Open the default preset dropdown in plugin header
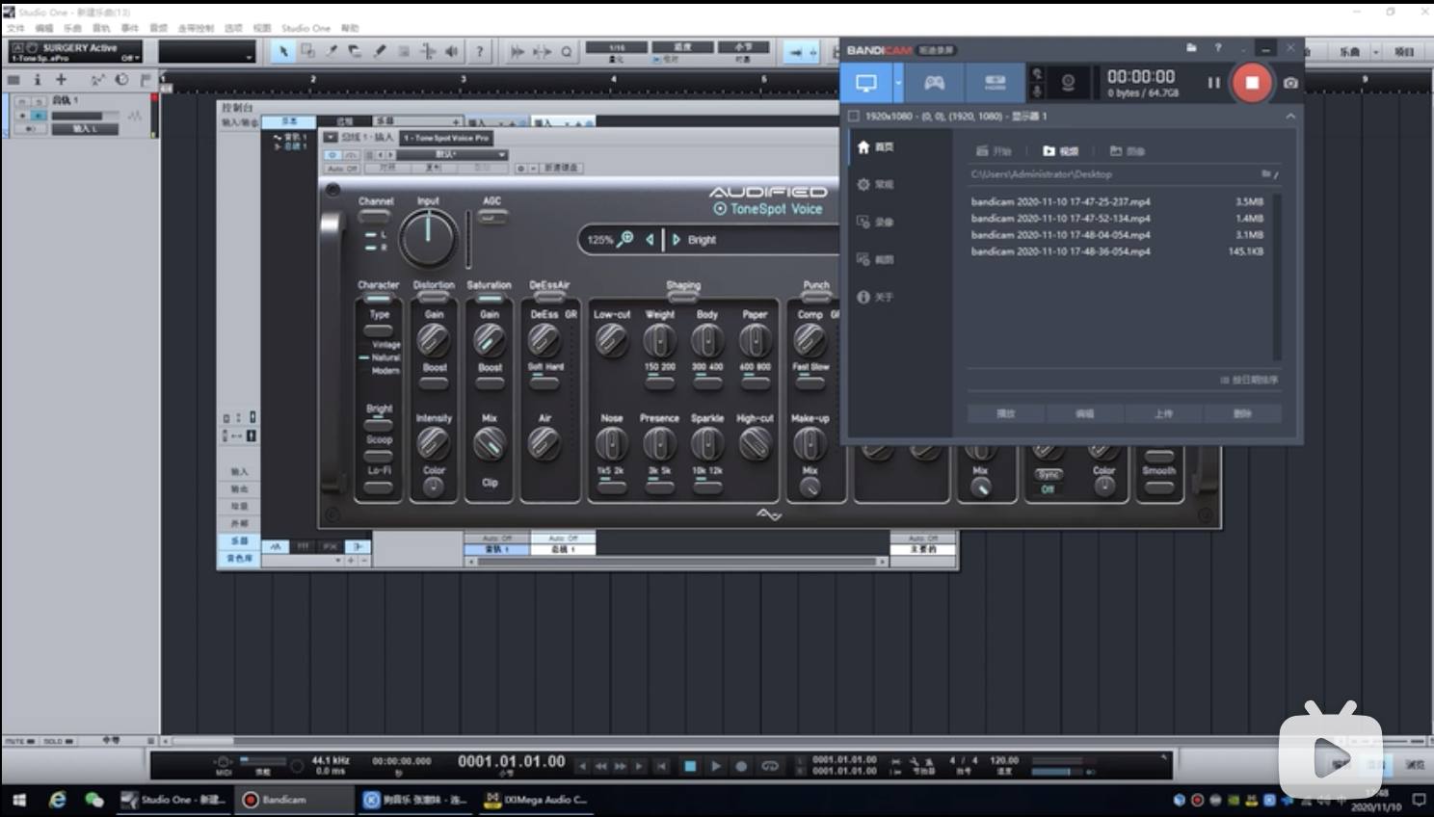This screenshot has height=817, width=1434. [x=453, y=155]
